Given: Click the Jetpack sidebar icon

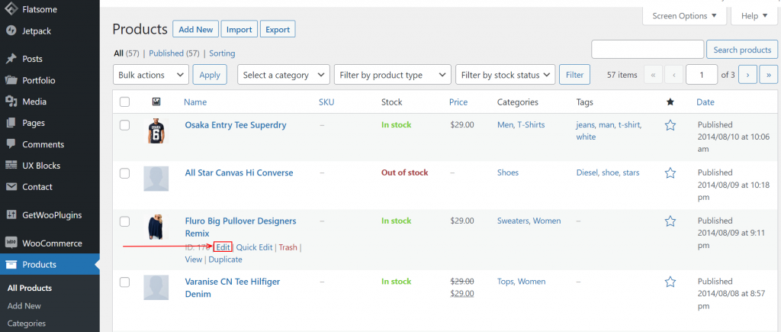Looking at the screenshot, I should (11, 31).
